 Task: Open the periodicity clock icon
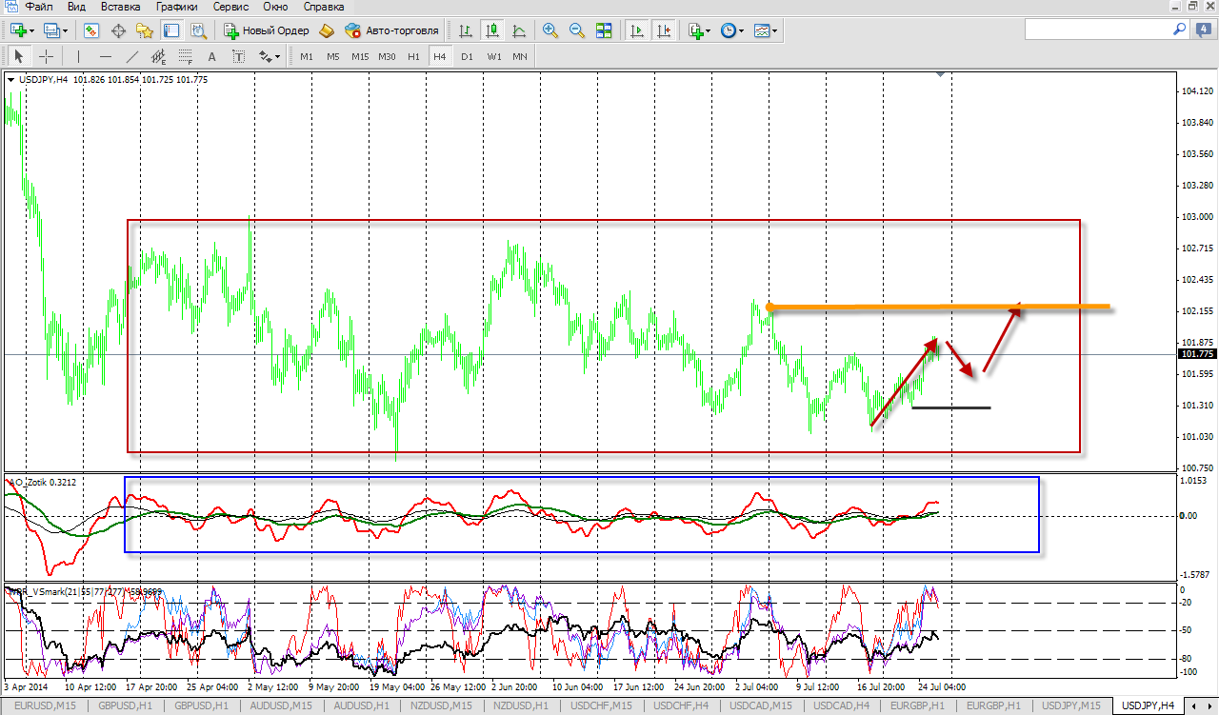coord(729,30)
